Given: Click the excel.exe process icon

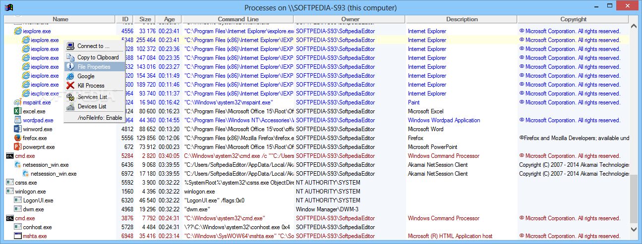Looking at the screenshot, I should [18, 111].
